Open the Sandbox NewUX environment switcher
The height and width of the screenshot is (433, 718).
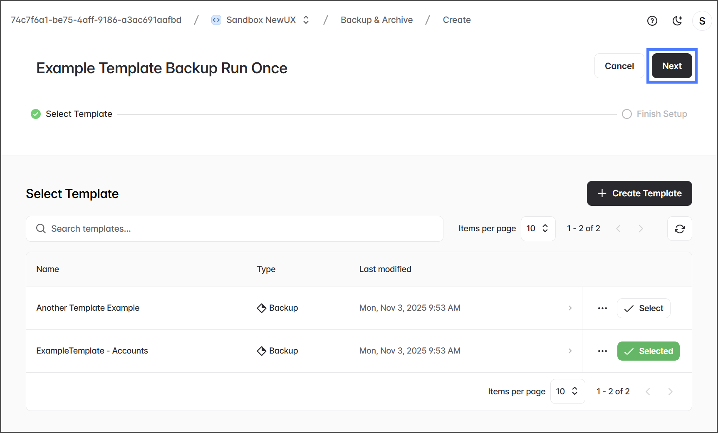[x=306, y=20]
